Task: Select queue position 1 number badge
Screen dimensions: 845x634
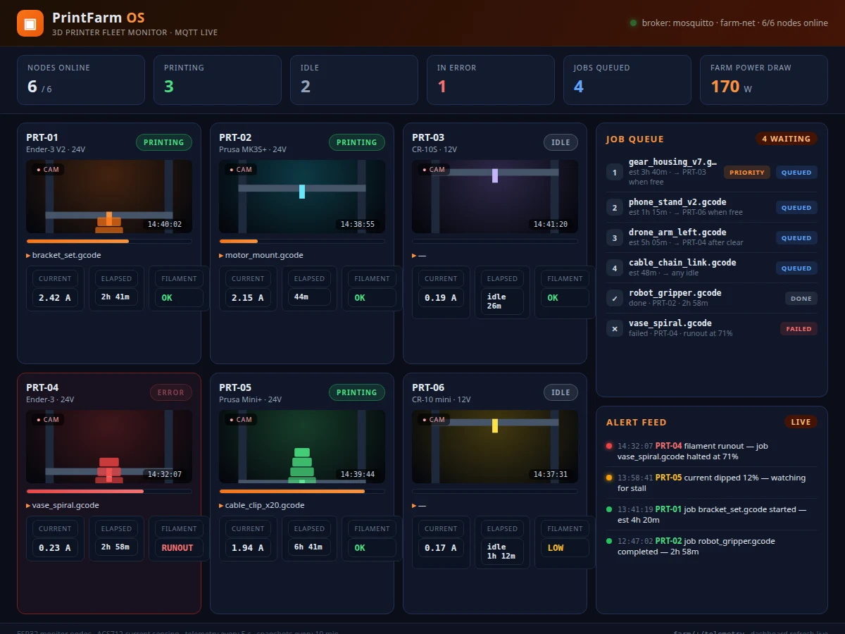Action: coord(615,173)
